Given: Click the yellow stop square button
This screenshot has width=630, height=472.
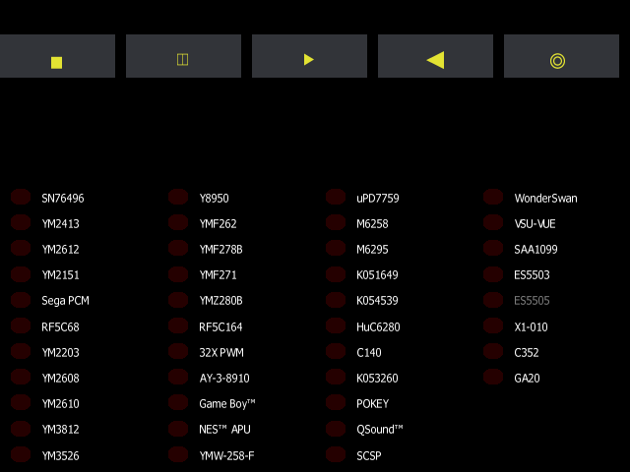Looking at the screenshot, I should click(57, 56).
